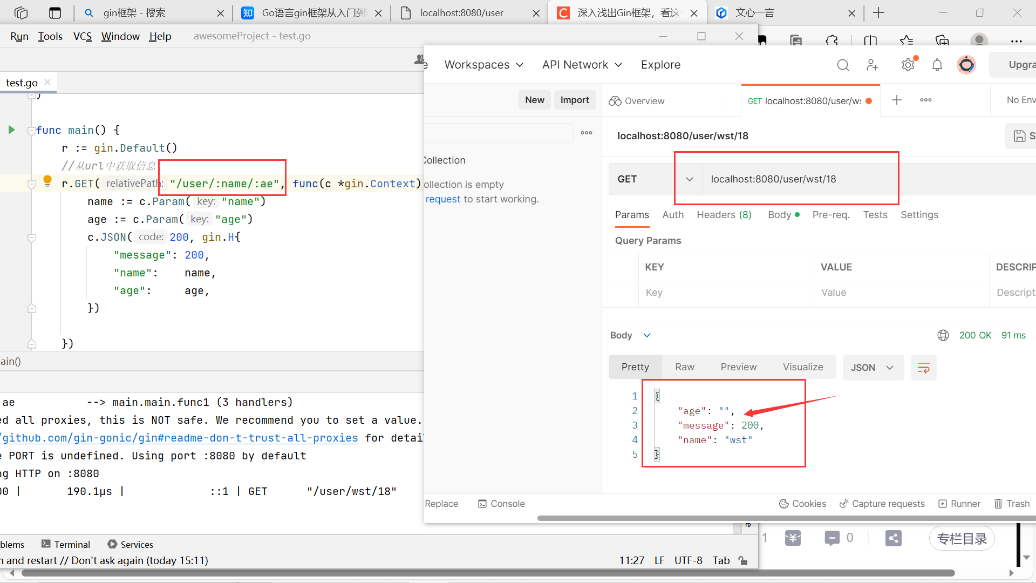Viewport: 1036px width, 583px height.
Task: Click the green run gutter arrow beside main
Action: click(x=11, y=130)
